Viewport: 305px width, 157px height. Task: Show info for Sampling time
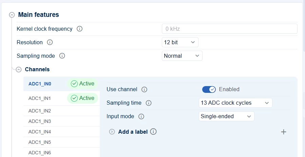(148, 103)
